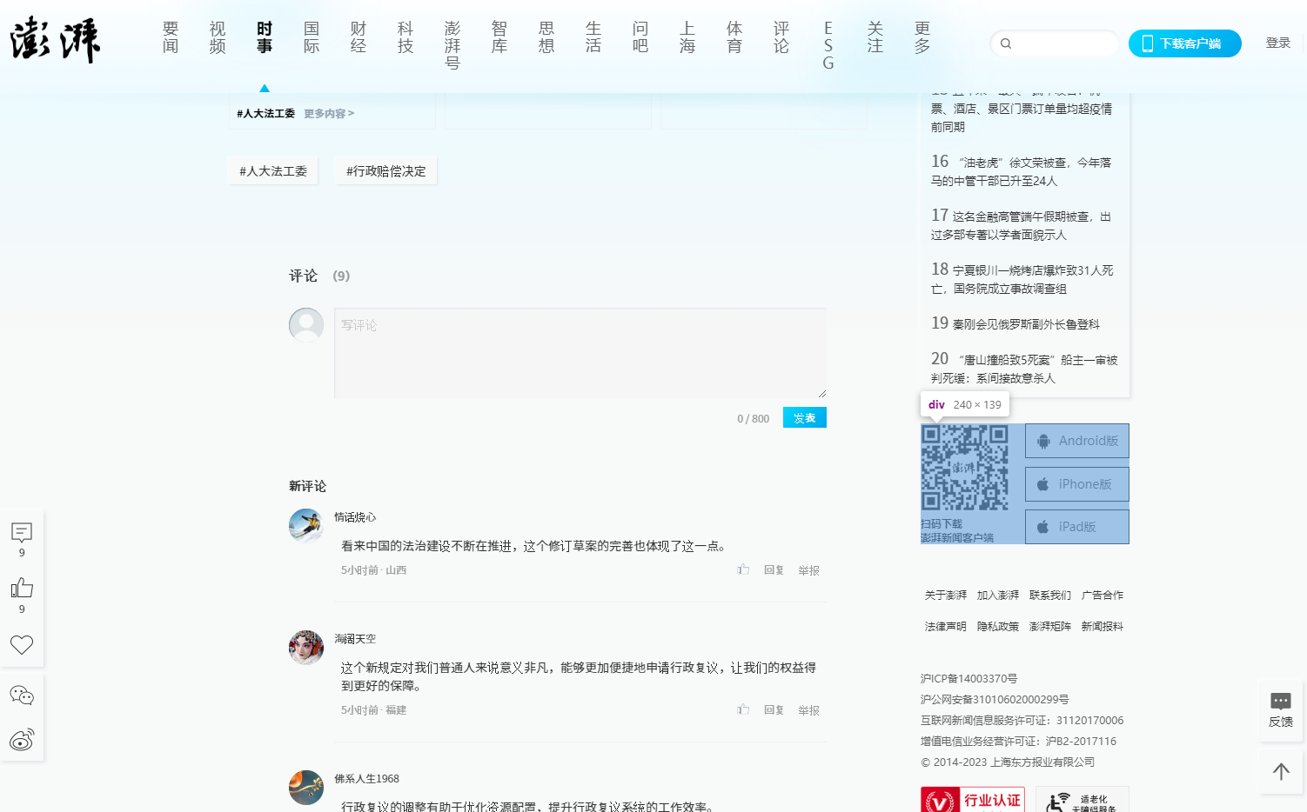Viewport: 1307px width, 812px height.
Task: Publish a comment with the 发表 button
Action: pos(804,417)
